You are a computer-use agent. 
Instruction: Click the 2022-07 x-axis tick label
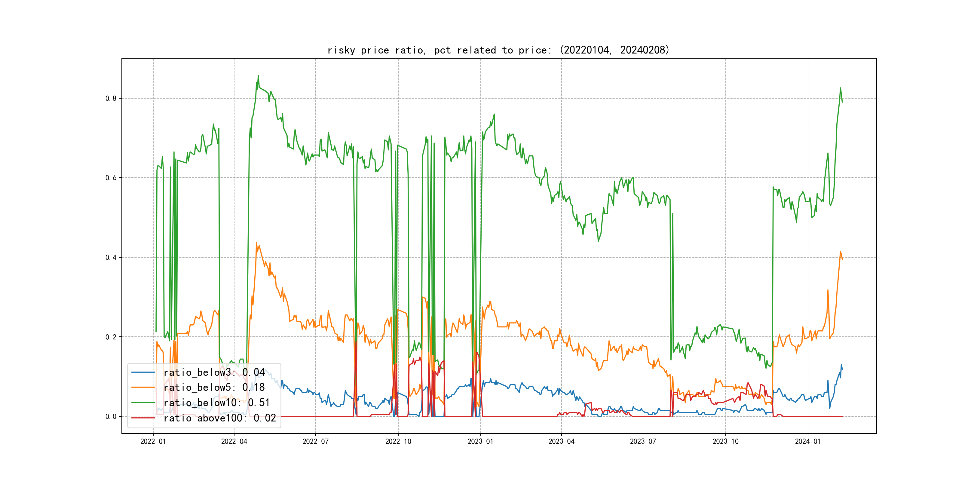[x=316, y=441]
